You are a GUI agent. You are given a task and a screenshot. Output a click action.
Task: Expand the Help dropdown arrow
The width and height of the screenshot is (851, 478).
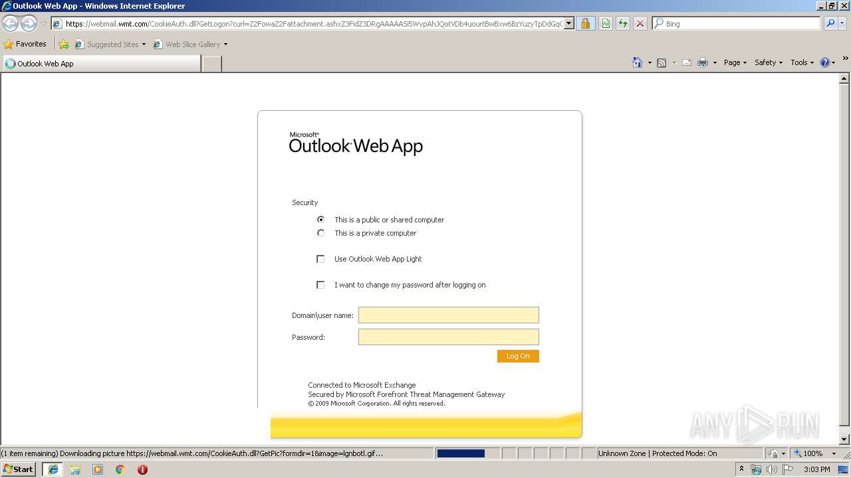834,63
